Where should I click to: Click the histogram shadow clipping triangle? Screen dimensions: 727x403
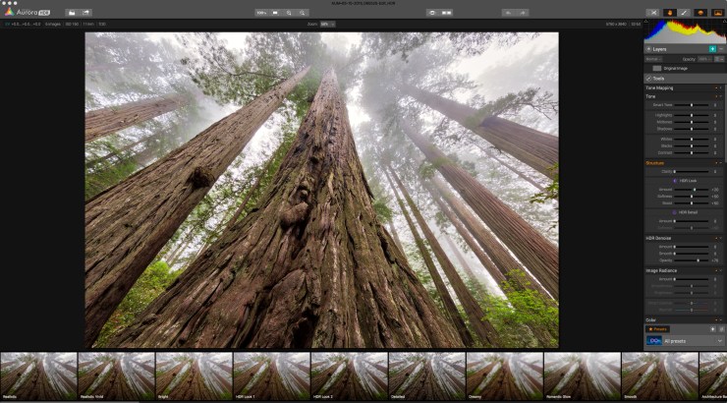click(646, 22)
